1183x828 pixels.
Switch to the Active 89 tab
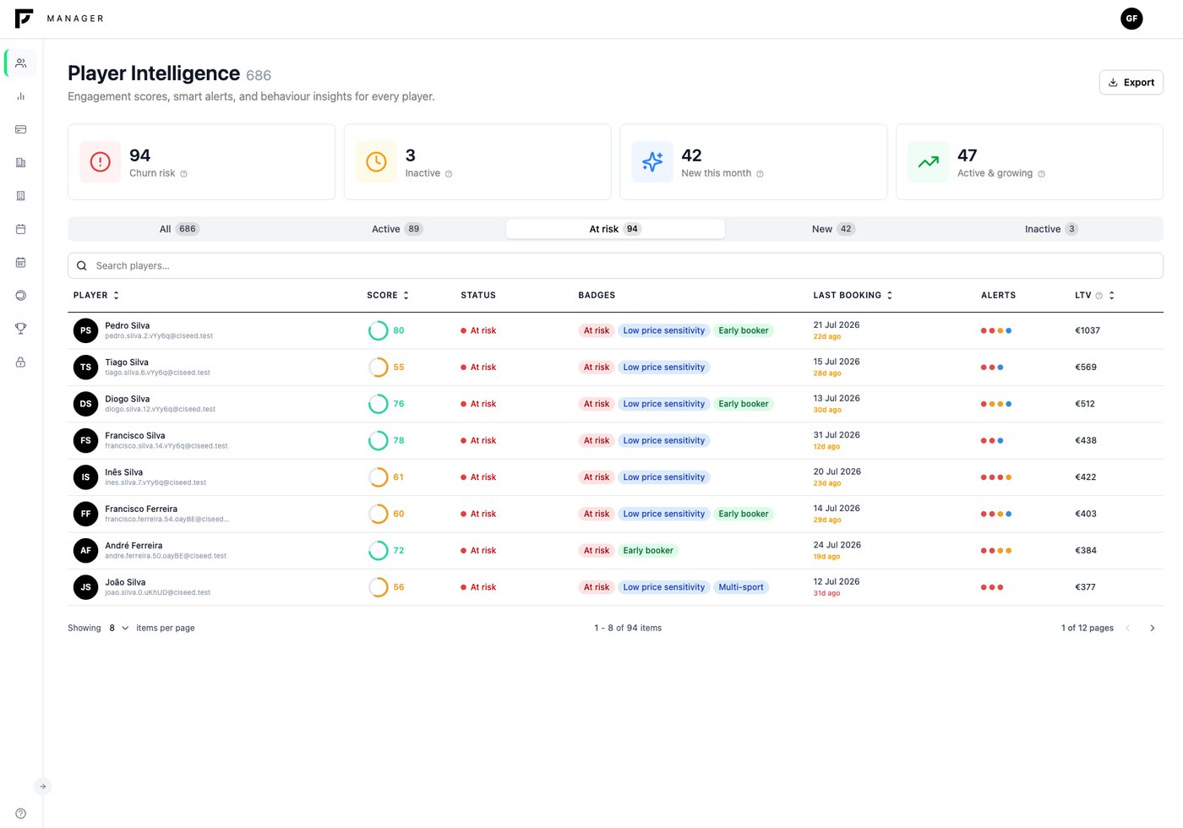[396, 229]
